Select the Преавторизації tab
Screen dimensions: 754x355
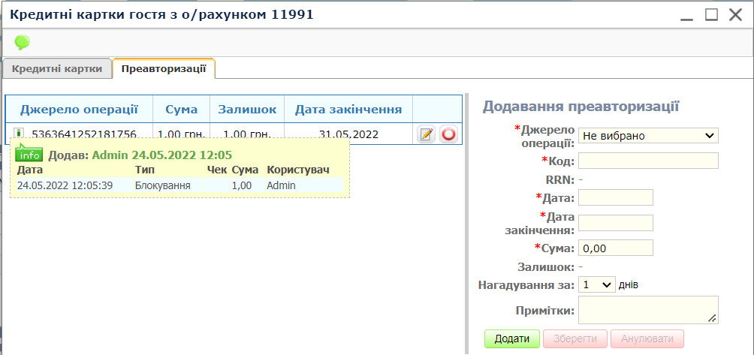(164, 68)
